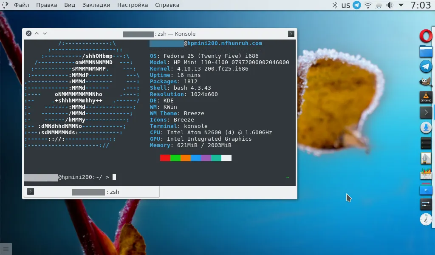Open the Справка menu
435x255 pixels.
click(167, 5)
